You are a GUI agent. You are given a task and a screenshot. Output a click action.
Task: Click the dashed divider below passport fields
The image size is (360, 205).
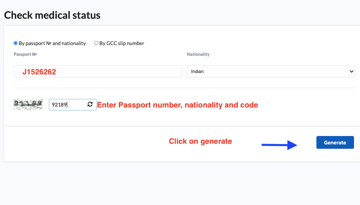(x=184, y=88)
